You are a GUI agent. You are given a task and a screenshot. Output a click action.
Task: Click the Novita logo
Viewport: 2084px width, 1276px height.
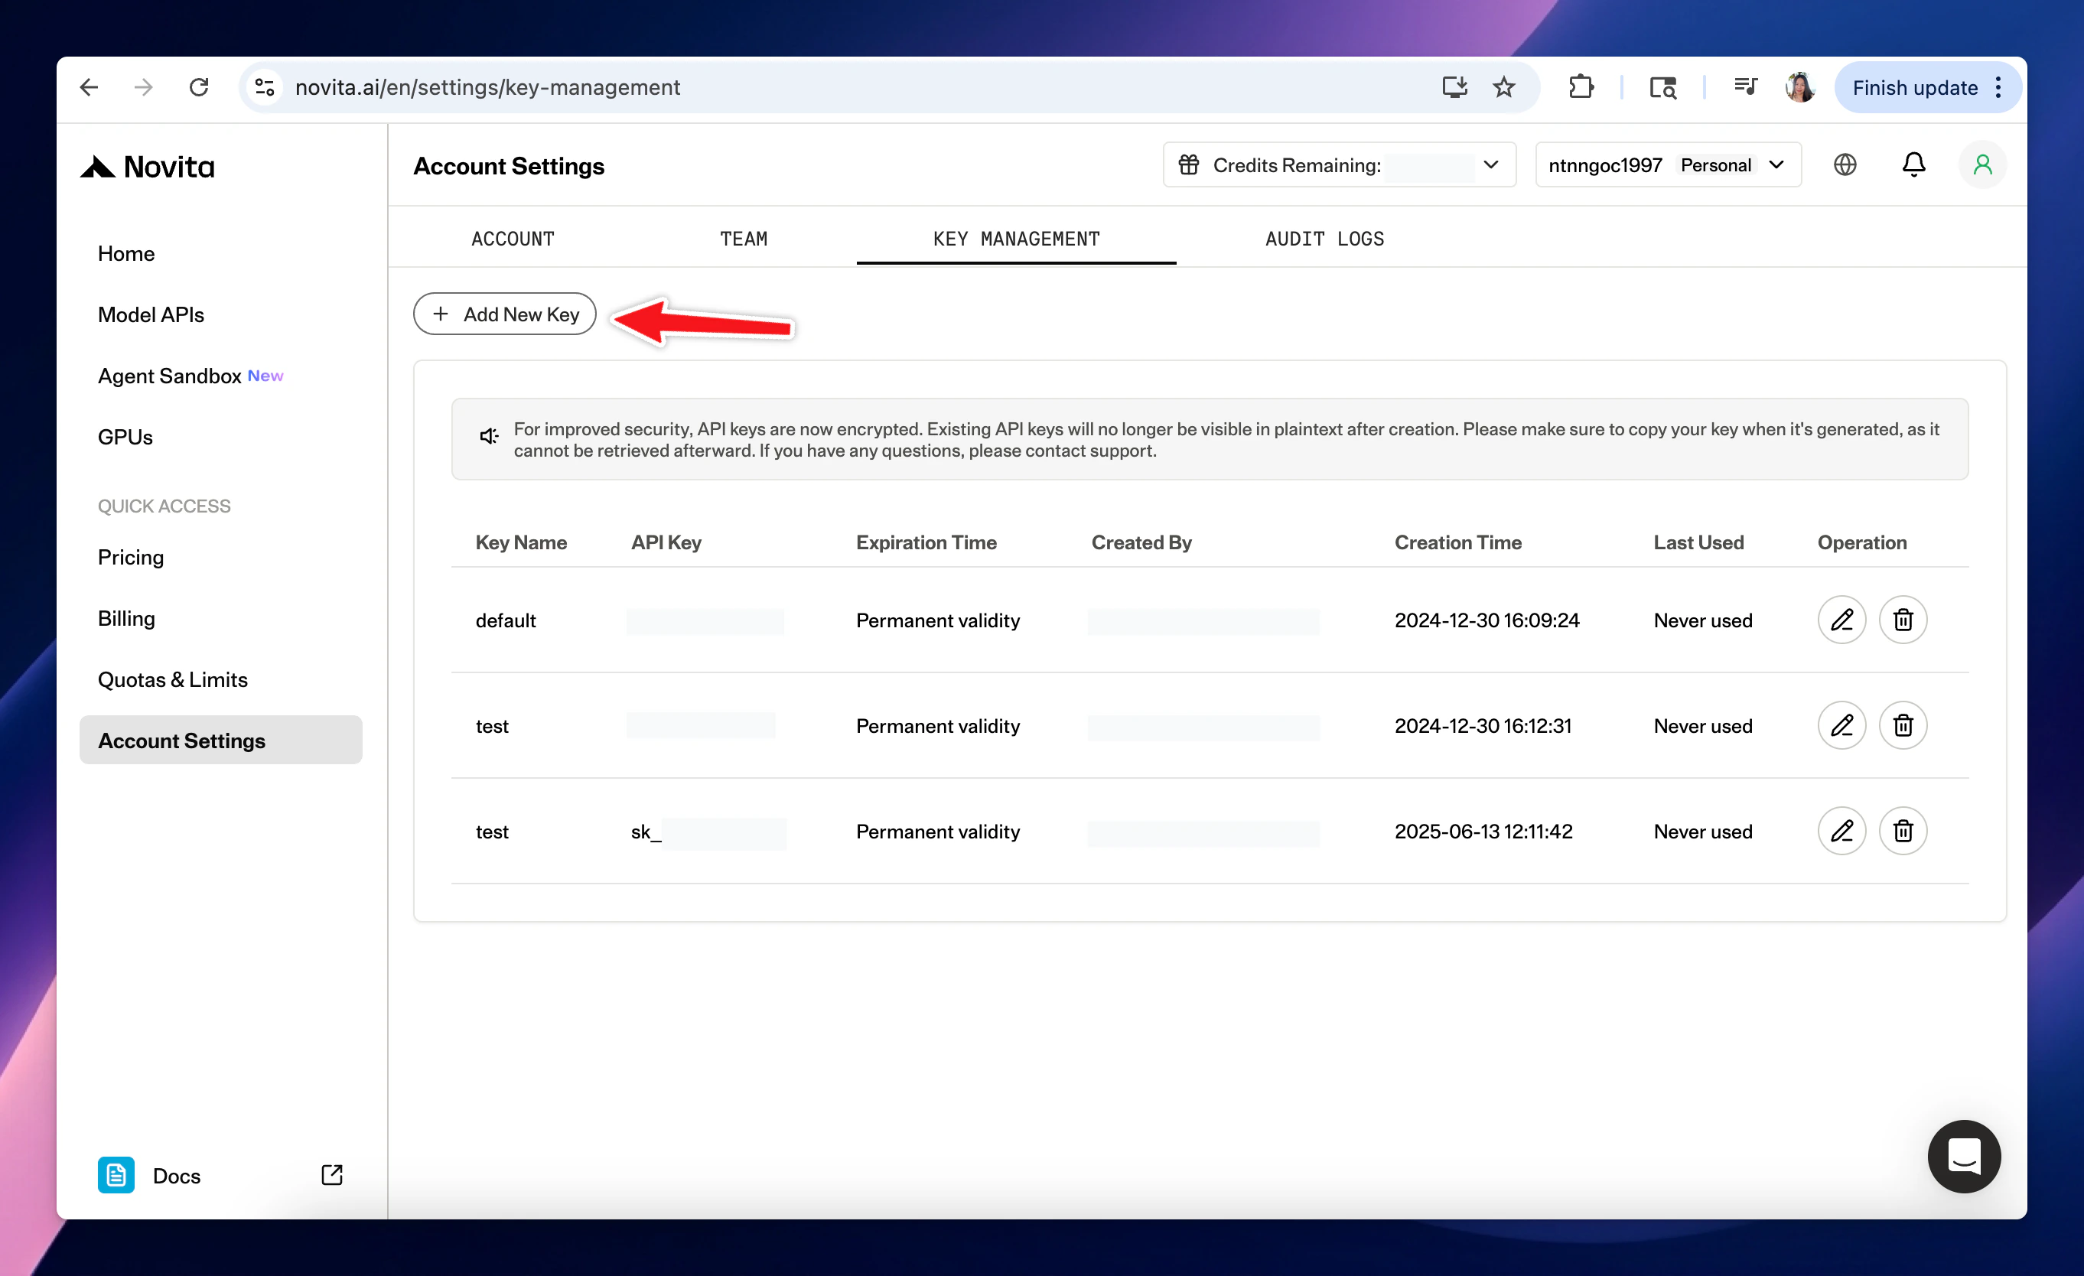[147, 167]
